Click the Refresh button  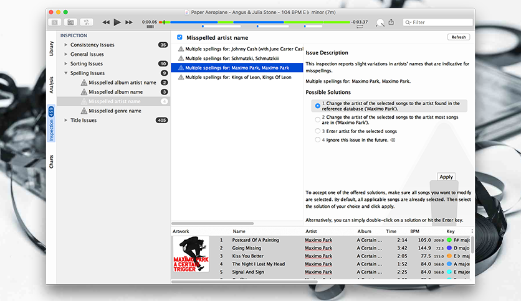click(459, 37)
